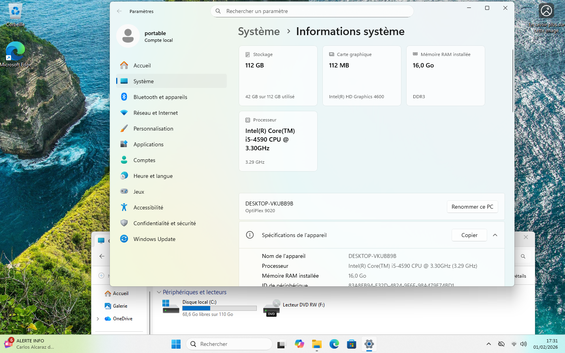Open Réseau et Internet settings

pyautogui.click(x=155, y=113)
